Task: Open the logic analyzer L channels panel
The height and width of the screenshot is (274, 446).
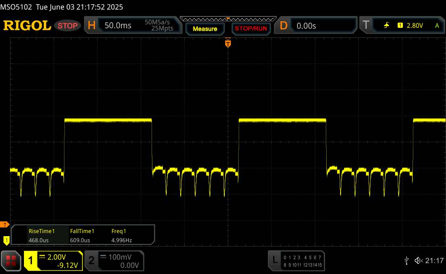Action: pyautogui.click(x=296, y=261)
